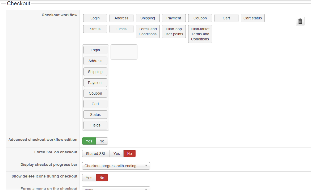This screenshot has height=190, width=311.
Task: Click the HikaMarket Terms and Conditions block
Action: (200, 34)
